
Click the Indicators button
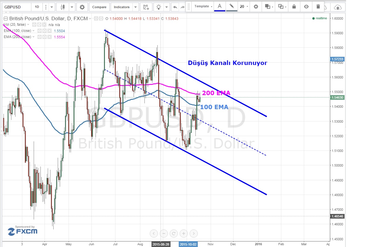click(x=122, y=7)
